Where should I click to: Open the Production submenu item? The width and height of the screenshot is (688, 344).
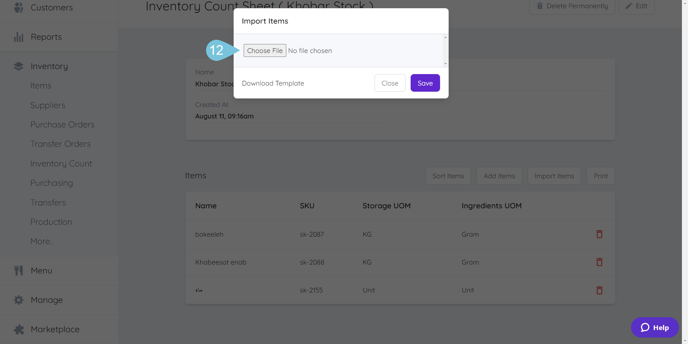tap(51, 222)
